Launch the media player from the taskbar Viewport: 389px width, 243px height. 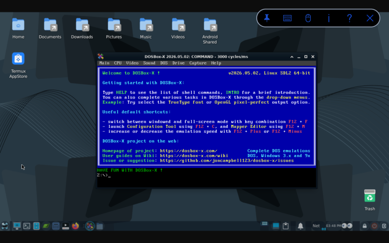point(65,226)
